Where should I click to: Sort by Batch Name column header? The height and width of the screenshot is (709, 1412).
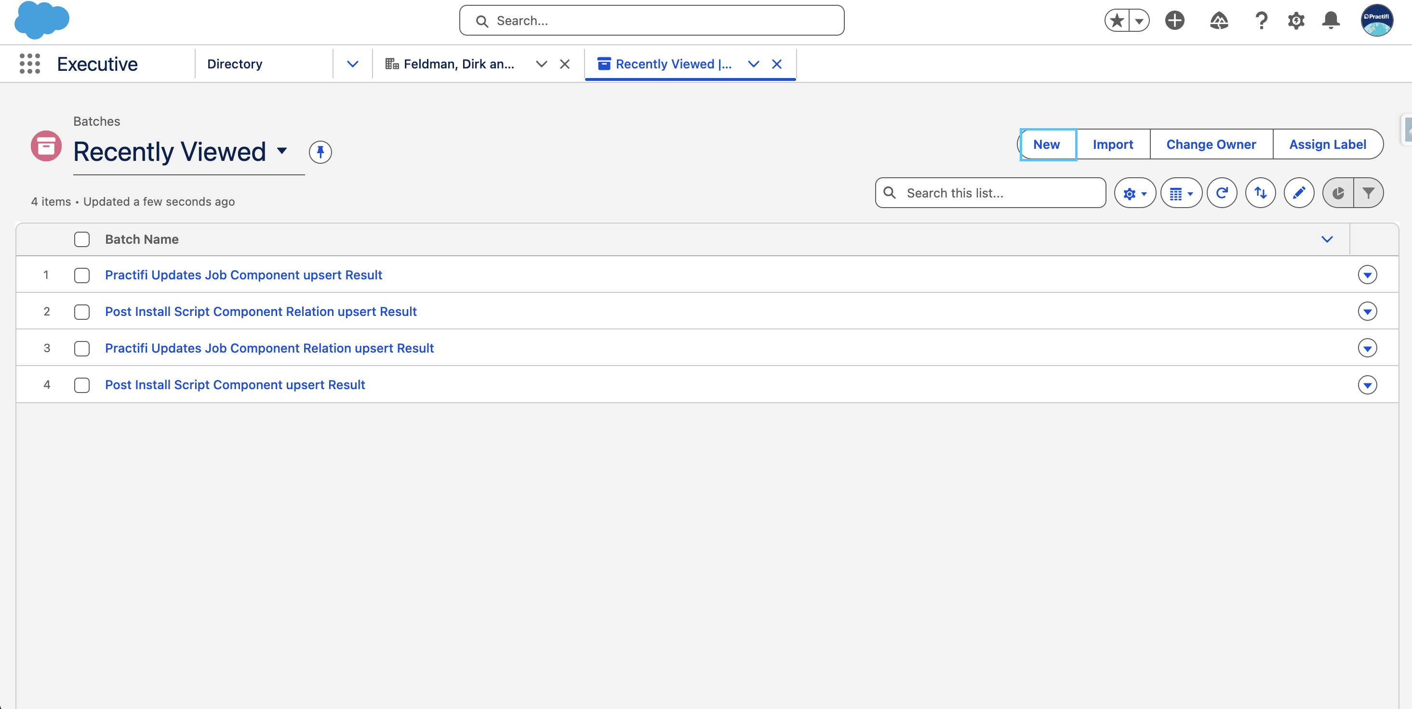pyautogui.click(x=141, y=239)
